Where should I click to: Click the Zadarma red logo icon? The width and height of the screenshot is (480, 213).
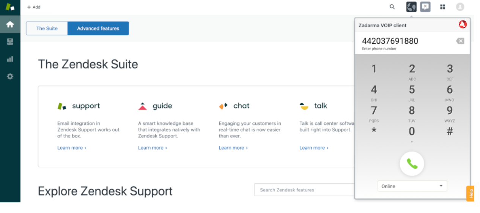[463, 25]
